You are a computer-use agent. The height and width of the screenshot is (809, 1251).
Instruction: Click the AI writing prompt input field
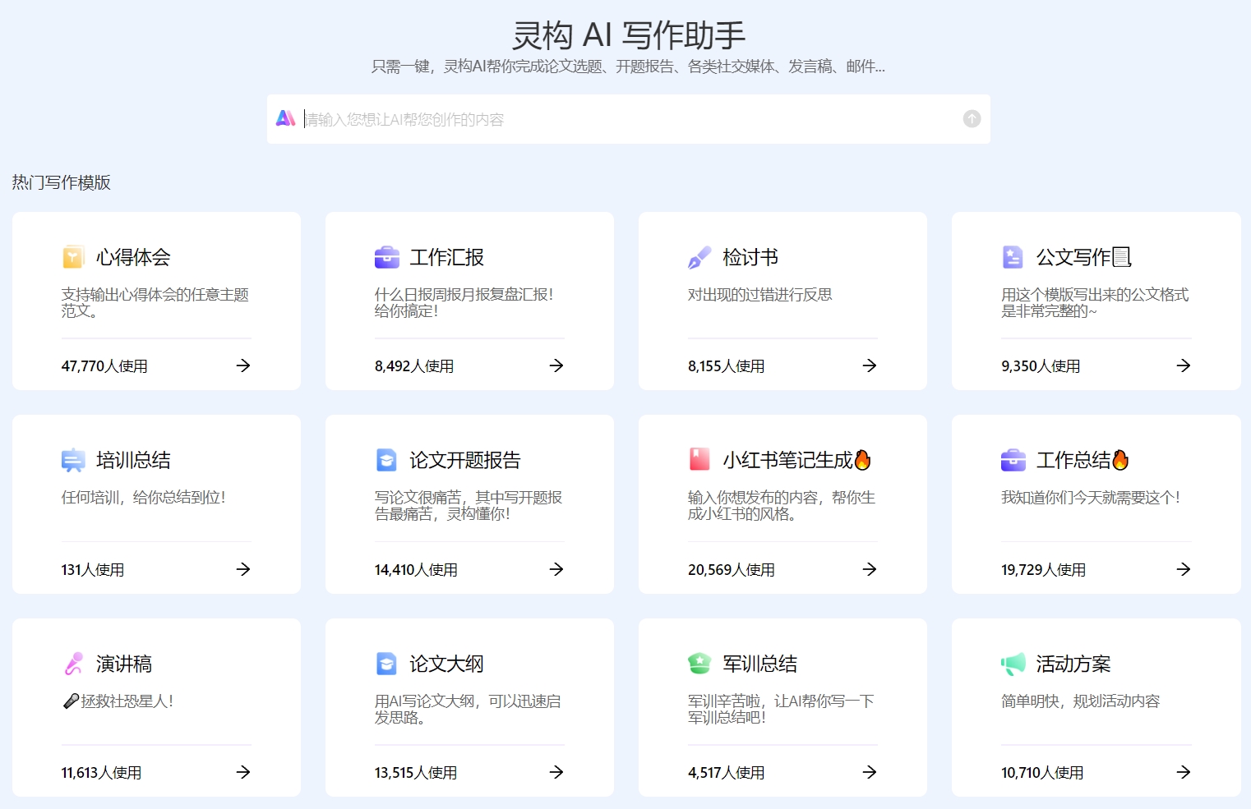[x=625, y=118]
